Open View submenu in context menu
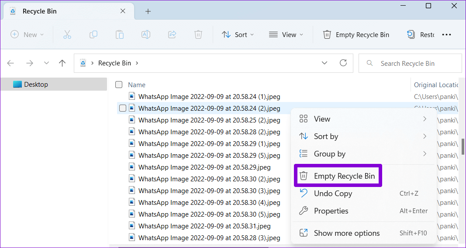The height and width of the screenshot is (248, 466). pyautogui.click(x=364, y=119)
